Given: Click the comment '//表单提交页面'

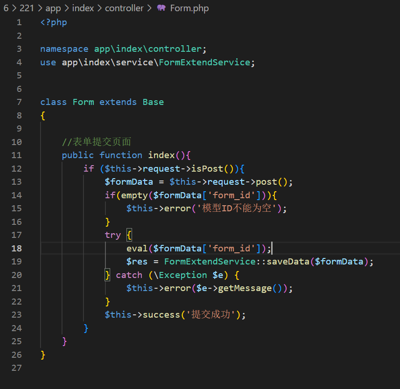Looking at the screenshot, I should pyautogui.click(x=97, y=142).
